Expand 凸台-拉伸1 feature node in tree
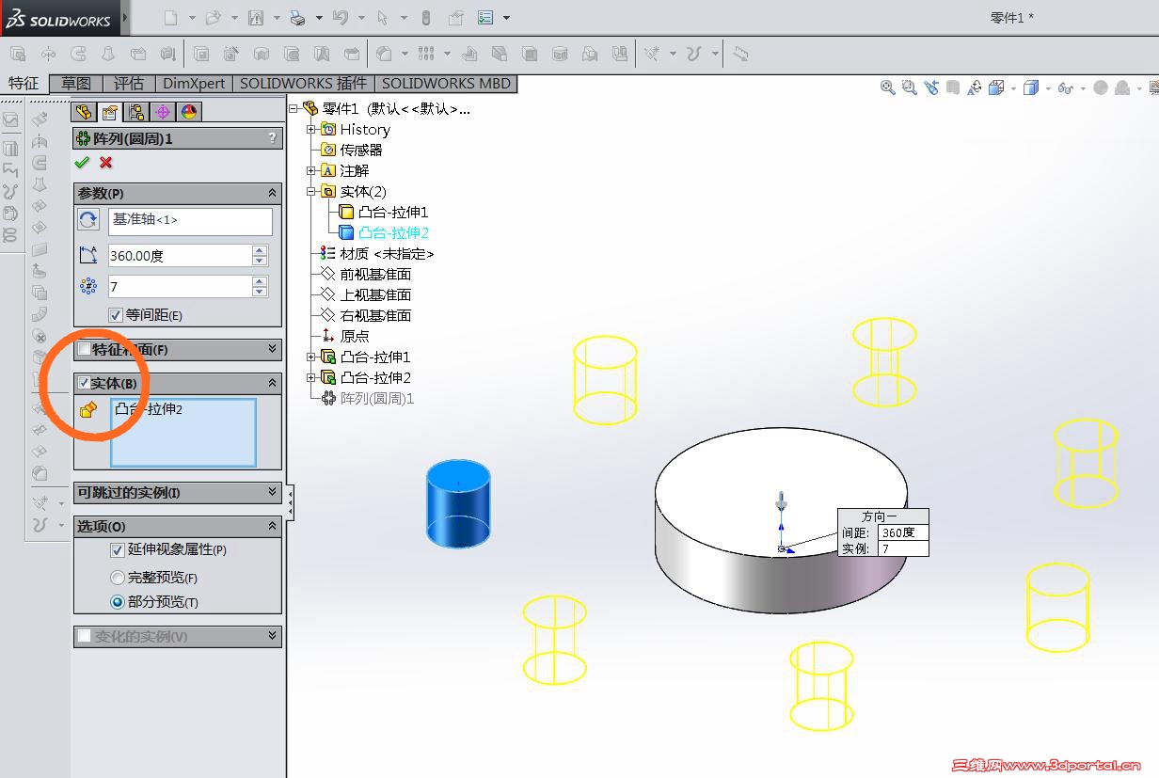1159x778 pixels. click(311, 357)
